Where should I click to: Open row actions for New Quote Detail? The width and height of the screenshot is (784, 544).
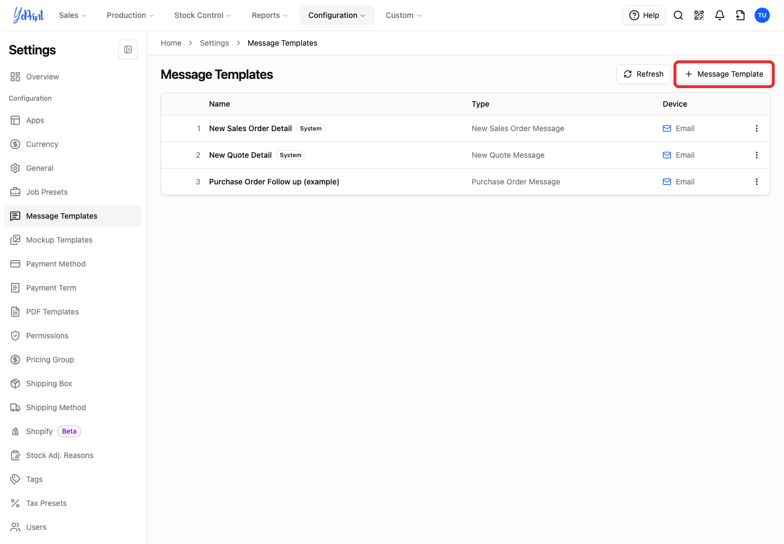click(x=757, y=155)
